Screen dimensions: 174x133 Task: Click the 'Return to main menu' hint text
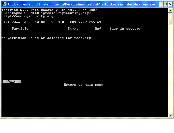(x=83, y=85)
